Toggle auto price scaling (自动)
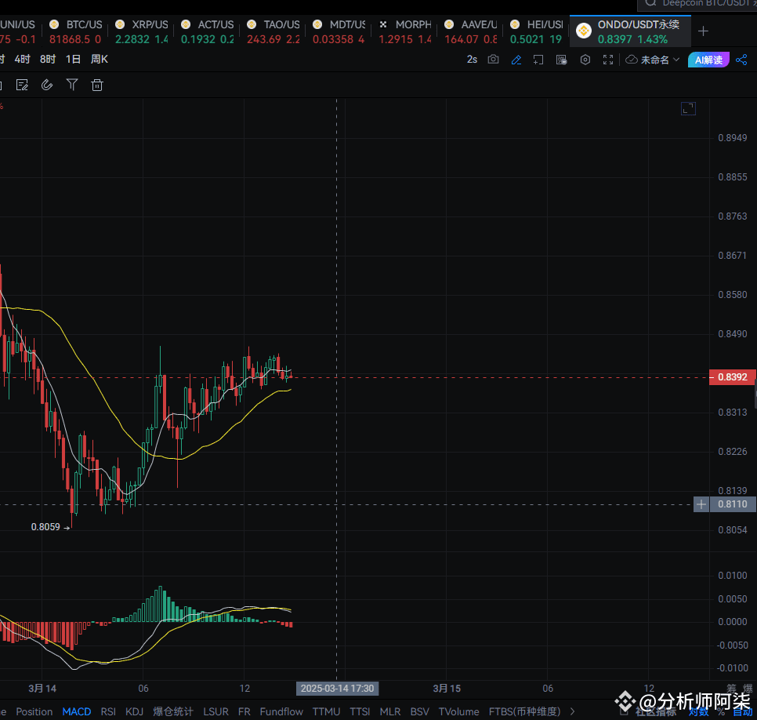 [742, 711]
